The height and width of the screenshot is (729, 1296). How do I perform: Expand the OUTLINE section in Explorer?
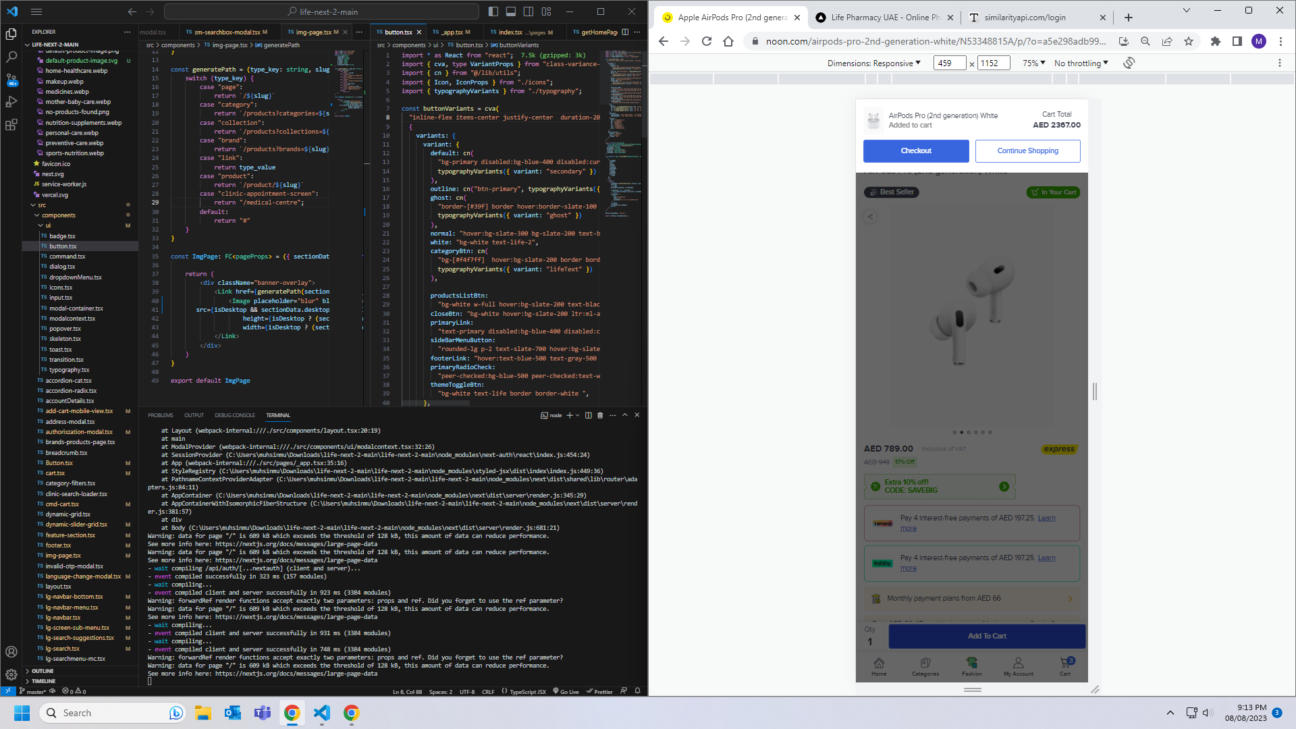(42, 671)
